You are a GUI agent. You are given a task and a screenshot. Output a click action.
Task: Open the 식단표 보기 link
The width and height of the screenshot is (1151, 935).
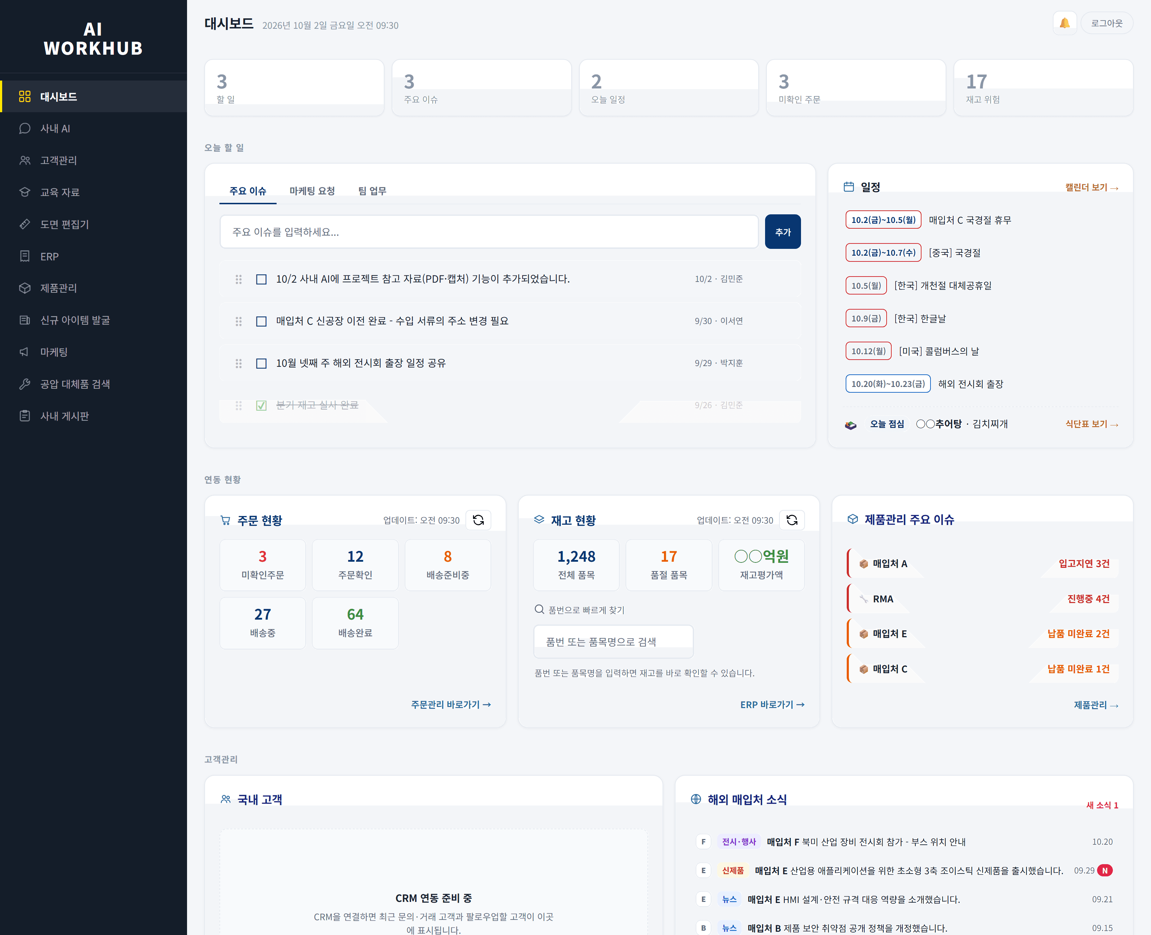click(1092, 424)
